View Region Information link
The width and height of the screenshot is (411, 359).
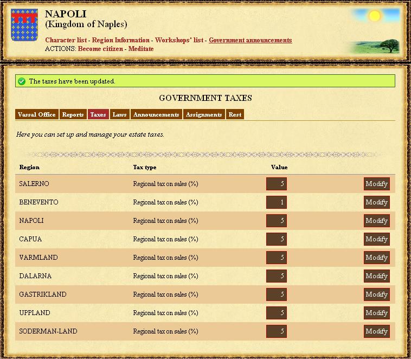click(120, 40)
